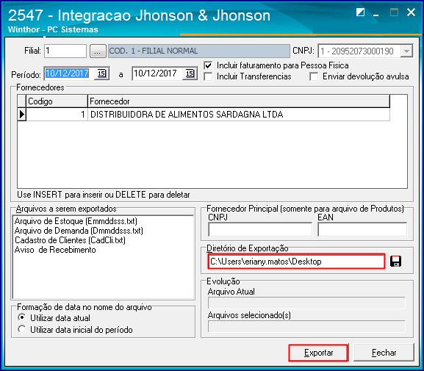The height and width of the screenshot is (371, 424).
Task: Click the Fornecedor column header
Action: pyautogui.click(x=239, y=101)
